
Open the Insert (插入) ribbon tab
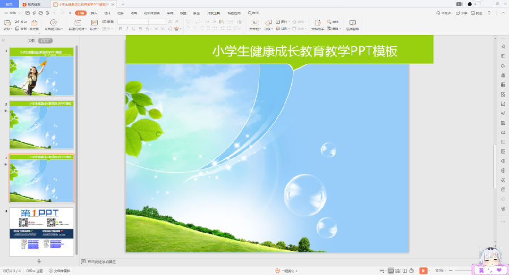94,13
